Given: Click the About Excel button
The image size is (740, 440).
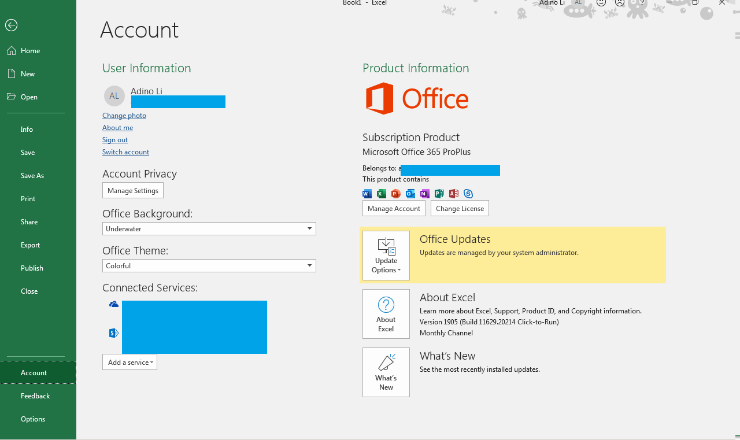Looking at the screenshot, I should (386, 314).
